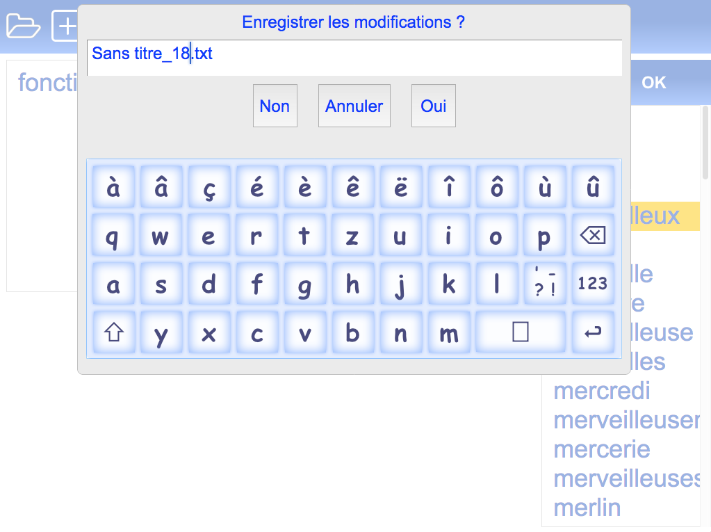Click the filename text field

pos(354,57)
